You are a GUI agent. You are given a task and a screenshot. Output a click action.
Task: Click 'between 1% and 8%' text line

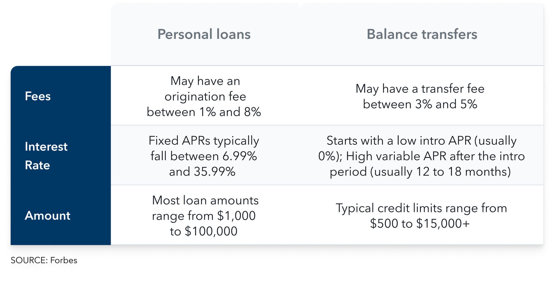click(x=204, y=112)
